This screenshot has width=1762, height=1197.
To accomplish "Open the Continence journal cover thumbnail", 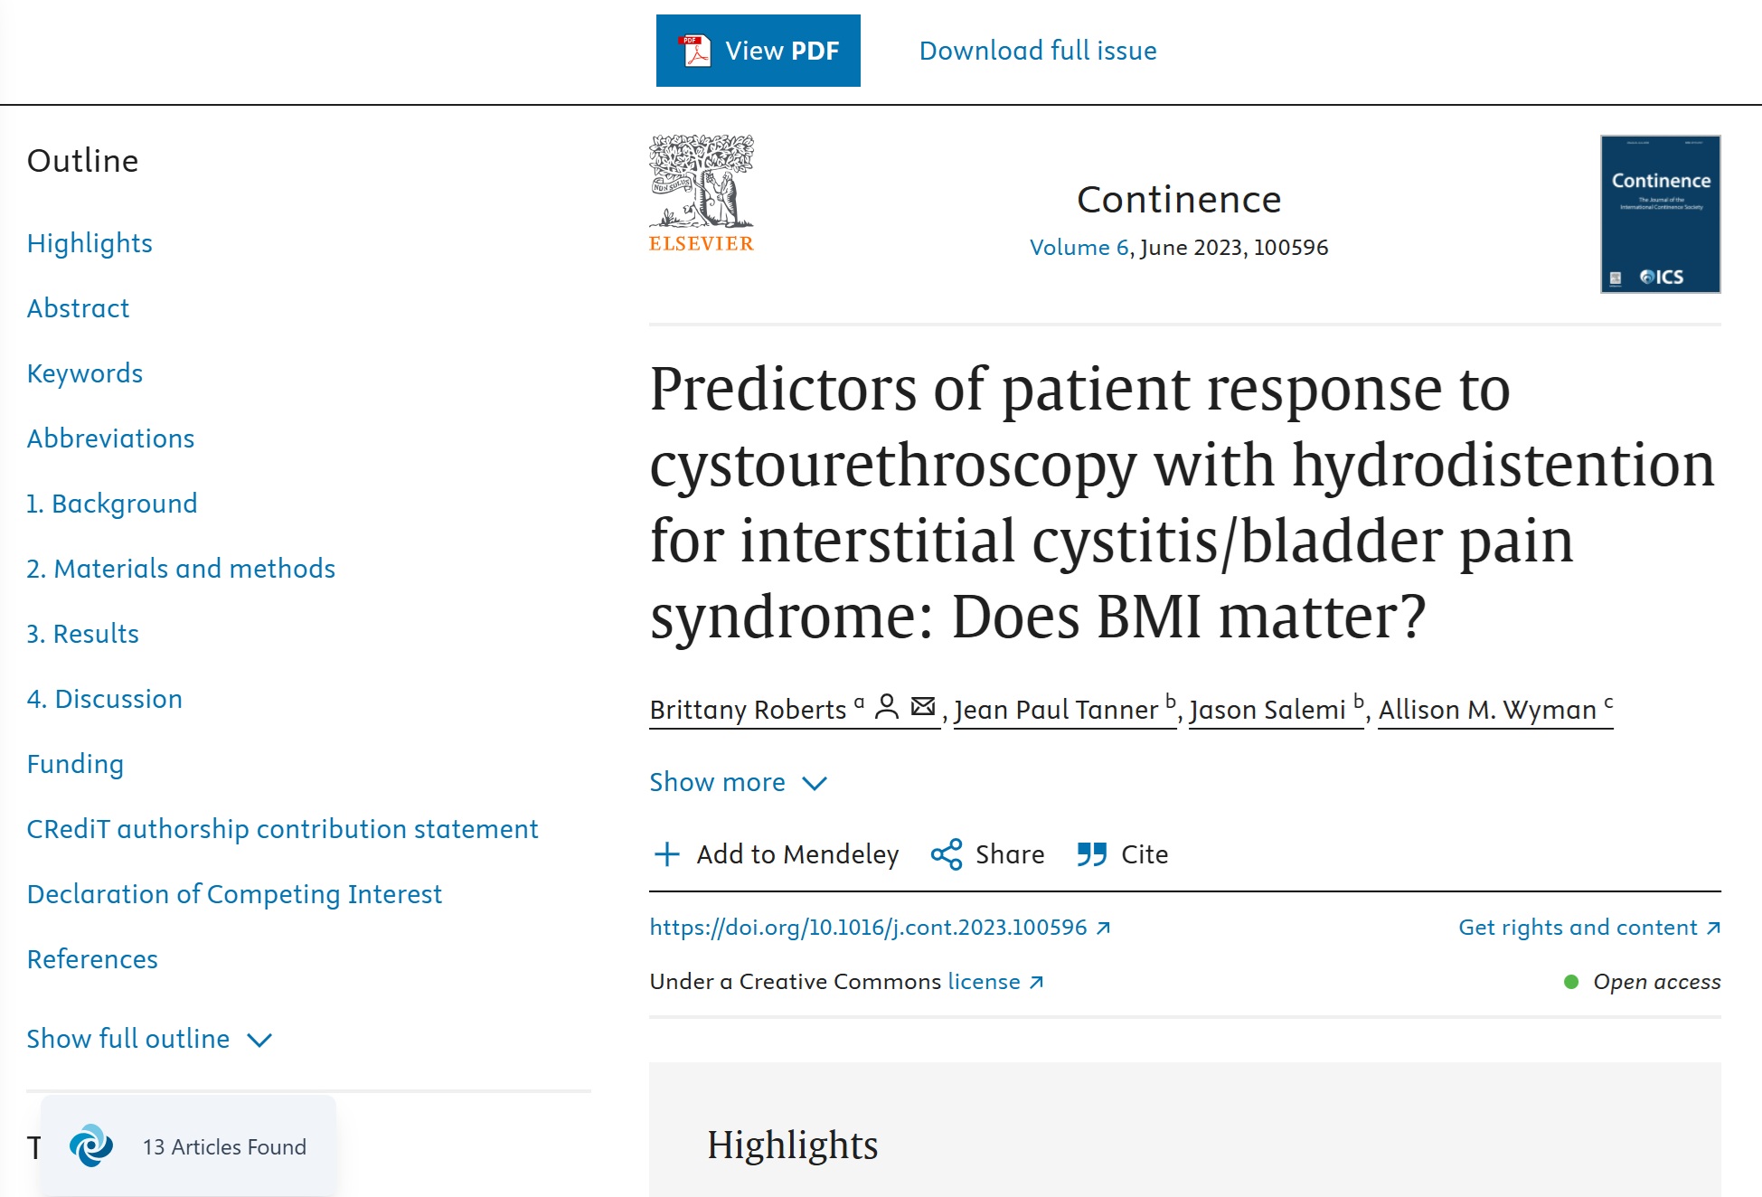I will coord(1660,214).
